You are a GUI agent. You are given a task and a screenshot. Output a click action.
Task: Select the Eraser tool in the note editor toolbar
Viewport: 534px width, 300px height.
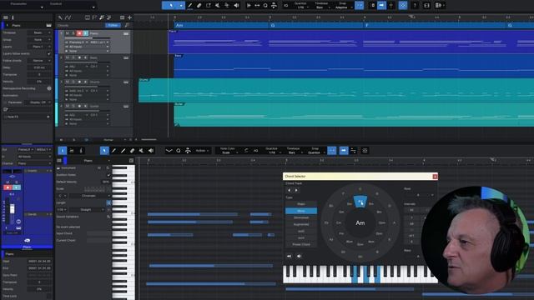click(x=132, y=151)
